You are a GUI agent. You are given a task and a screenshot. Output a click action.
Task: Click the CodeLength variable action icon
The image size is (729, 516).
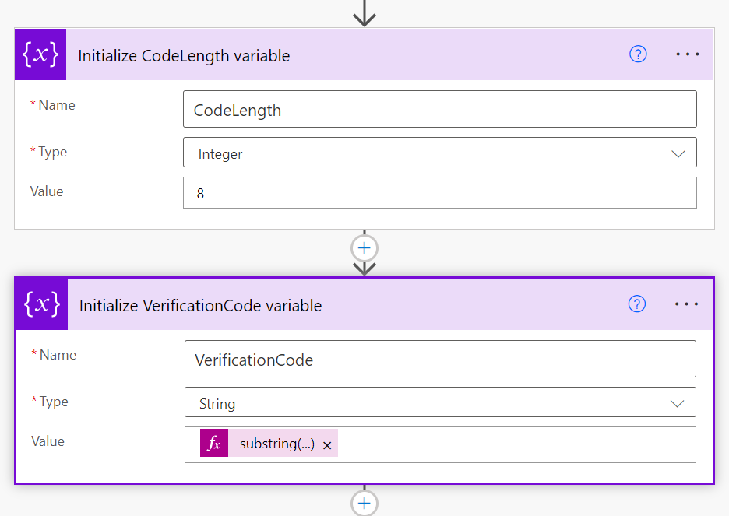coord(40,54)
